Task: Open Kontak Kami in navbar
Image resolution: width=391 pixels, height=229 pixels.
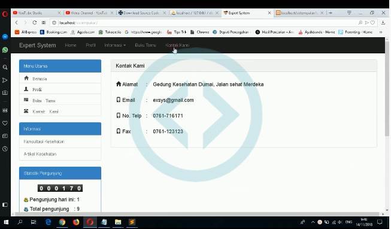Action: (x=177, y=45)
